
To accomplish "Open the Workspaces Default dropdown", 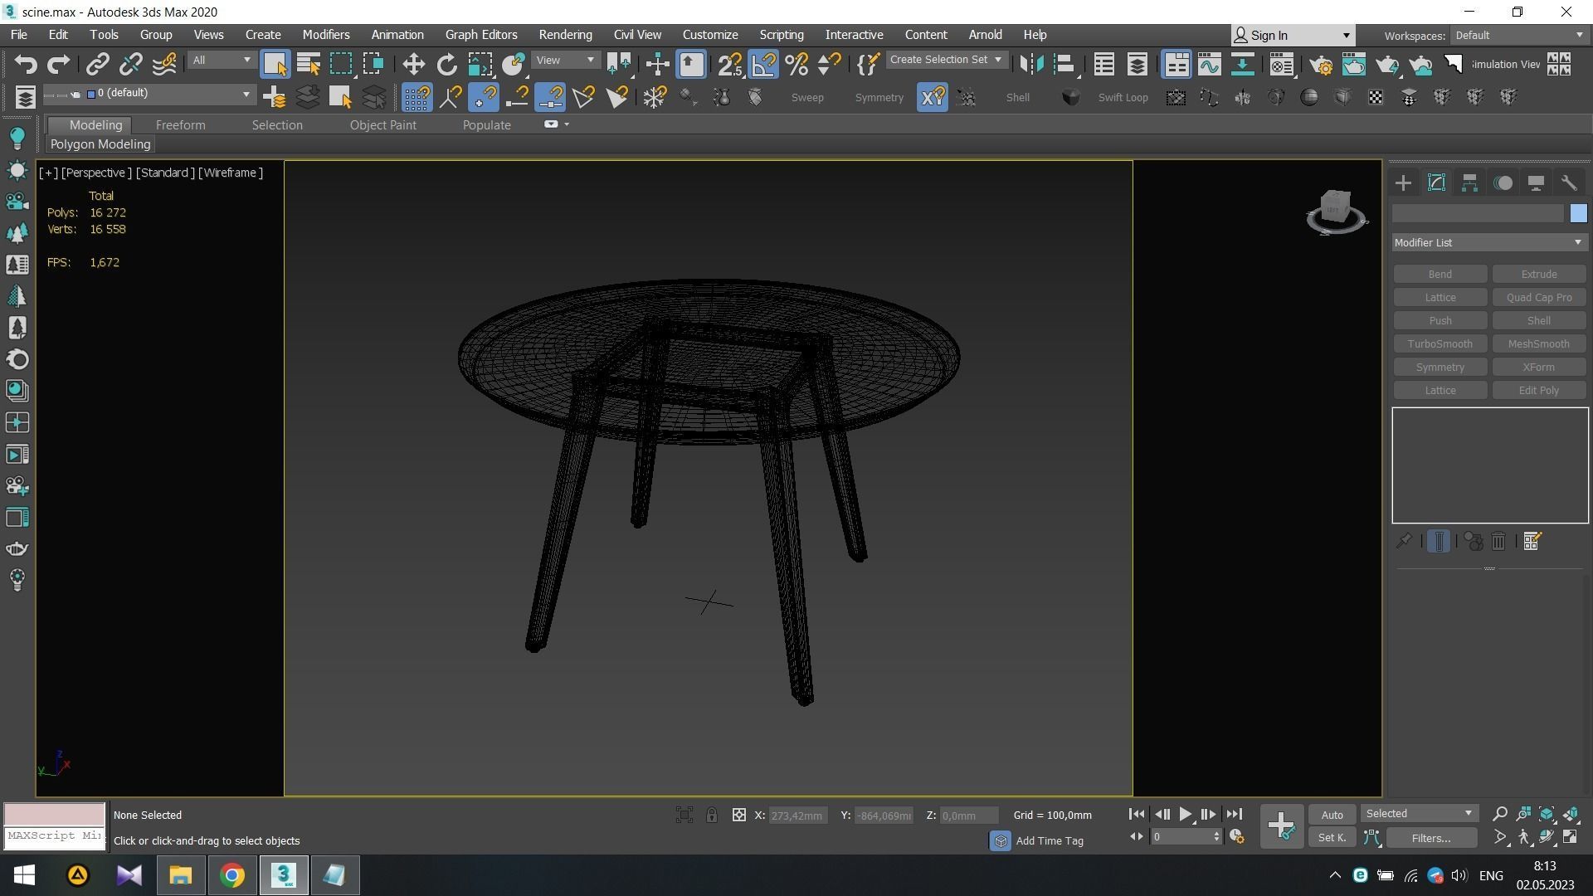I will pyautogui.click(x=1519, y=35).
